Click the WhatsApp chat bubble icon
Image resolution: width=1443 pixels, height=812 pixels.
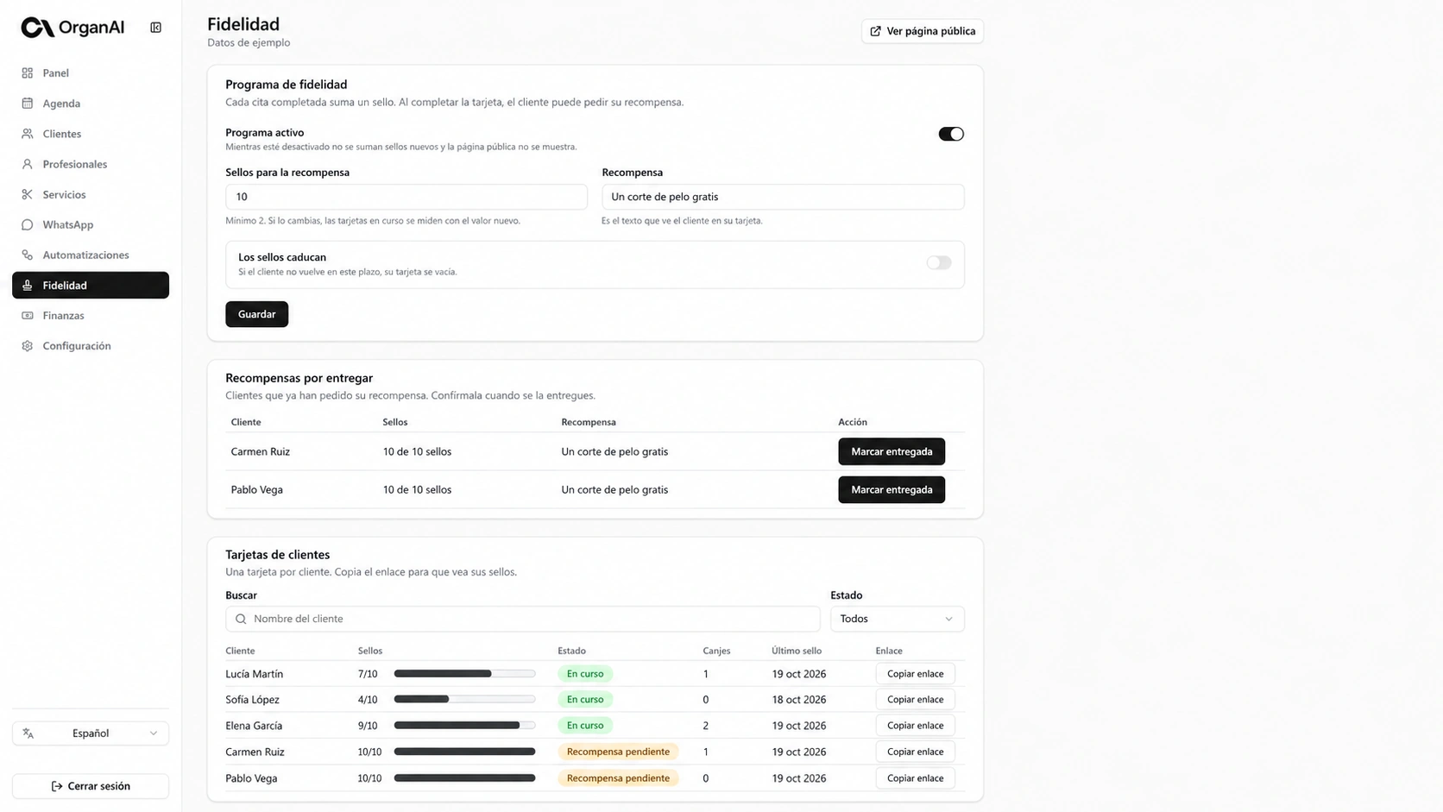pyautogui.click(x=28, y=224)
